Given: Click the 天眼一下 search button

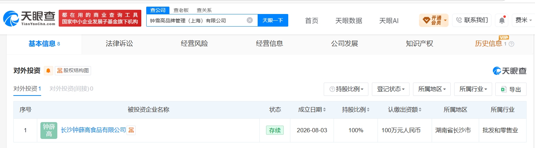Looking at the screenshot, I should [273, 20].
